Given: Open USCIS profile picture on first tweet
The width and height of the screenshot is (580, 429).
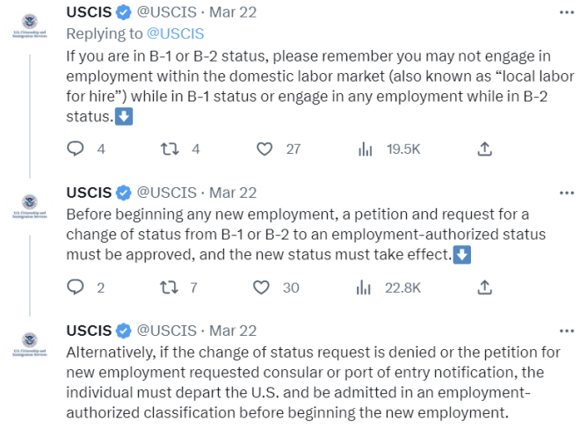Looking at the screenshot, I should (30, 25).
